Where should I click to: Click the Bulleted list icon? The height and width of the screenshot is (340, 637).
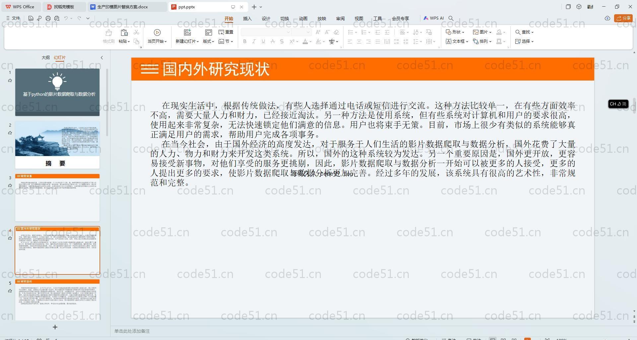(x=351, y=32)
